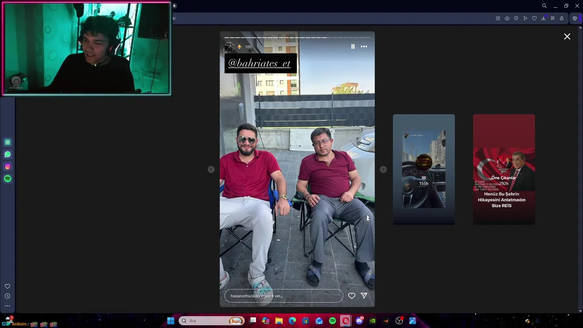Go to the previous story arrow
583x328 pixels.
211,169
